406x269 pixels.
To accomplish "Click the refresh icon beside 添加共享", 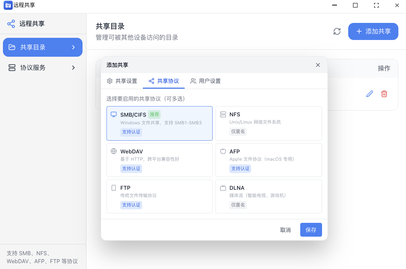I will 337,31.
